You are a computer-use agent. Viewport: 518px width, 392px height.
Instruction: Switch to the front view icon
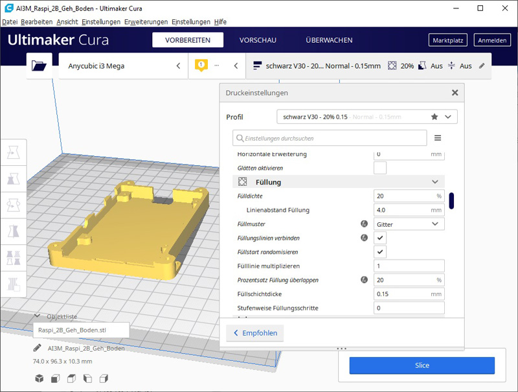(55, 378)
